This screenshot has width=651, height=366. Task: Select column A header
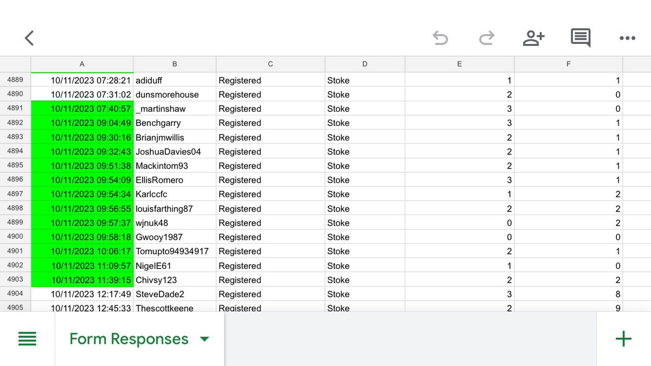(x=82, y=64)
